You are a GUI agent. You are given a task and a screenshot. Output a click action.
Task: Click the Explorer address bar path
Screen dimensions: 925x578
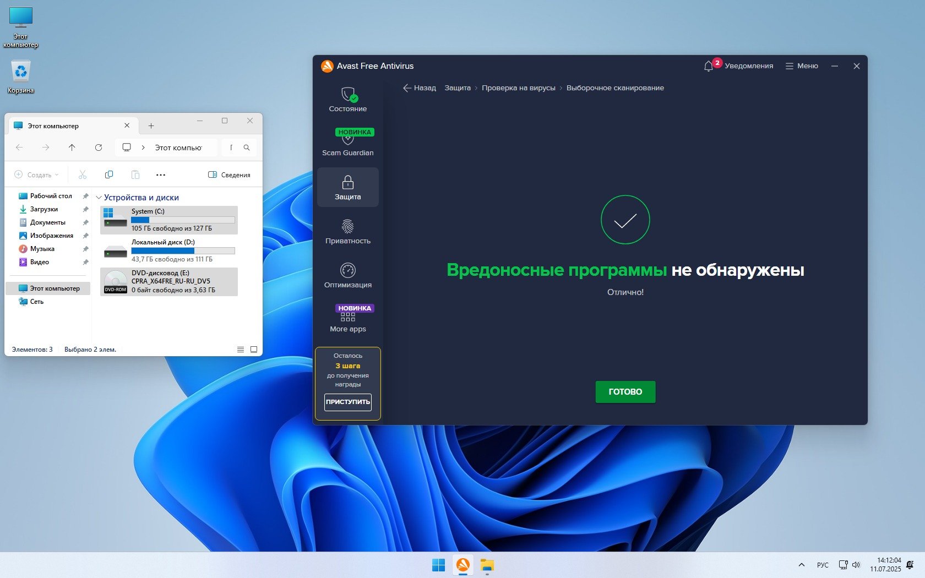coord(178,148)
